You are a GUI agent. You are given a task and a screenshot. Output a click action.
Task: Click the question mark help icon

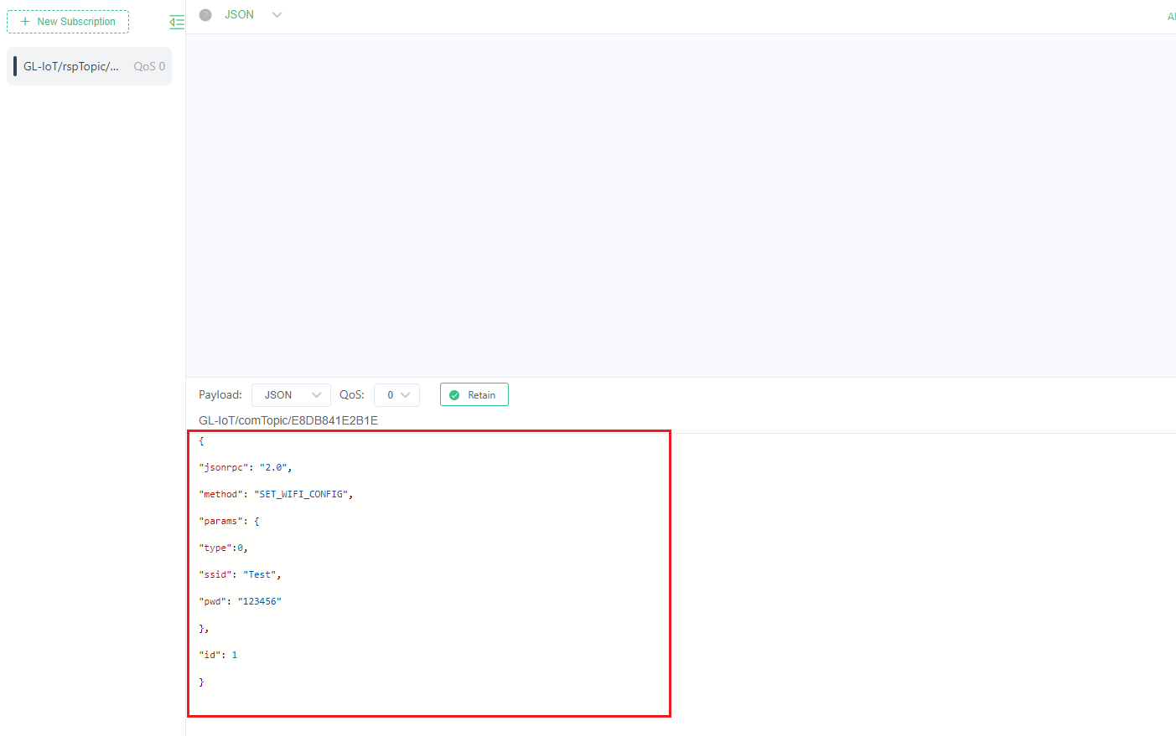click(205, 15)
